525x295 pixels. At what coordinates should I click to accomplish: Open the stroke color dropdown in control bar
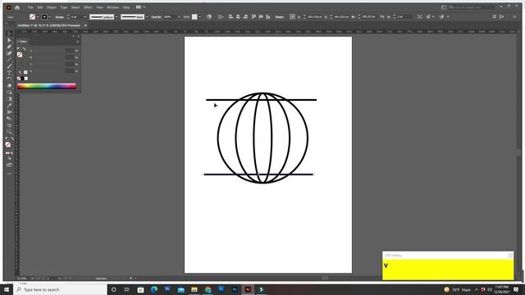click(x=49, y=16)
